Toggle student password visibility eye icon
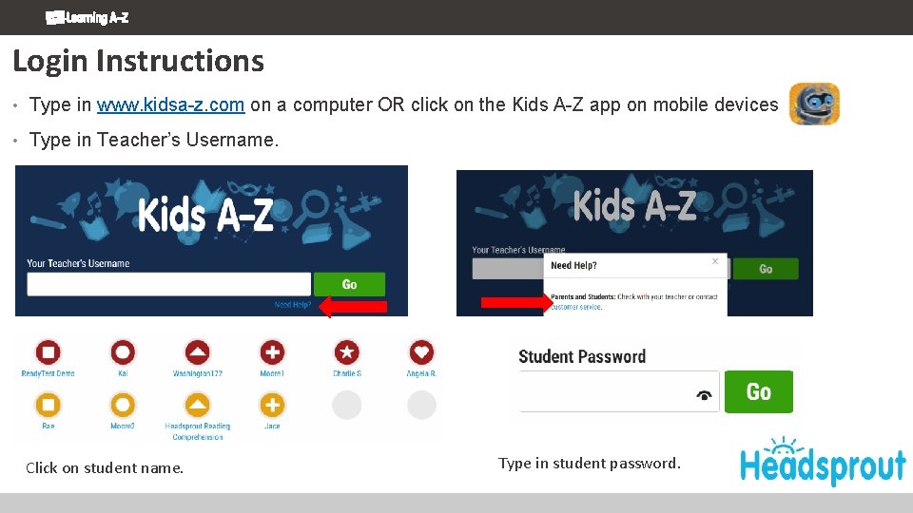This screenshot has width=913, height=513. click(x=704, y=395)
